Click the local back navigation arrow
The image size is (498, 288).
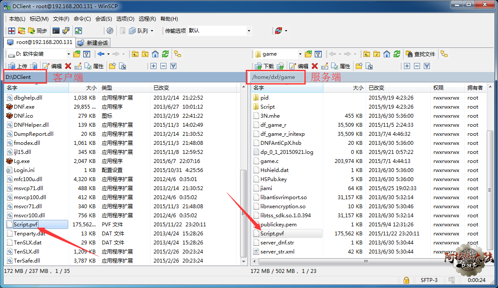[x=101, y=54]
